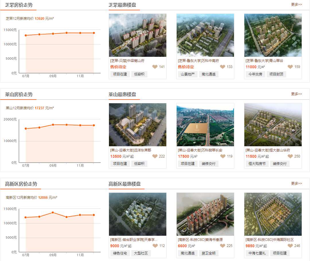The image size is (310, 261).
Task: Like the 中梁樾山府 listing via heart icon
Action: pyautogui.click(x=155, y=67)
